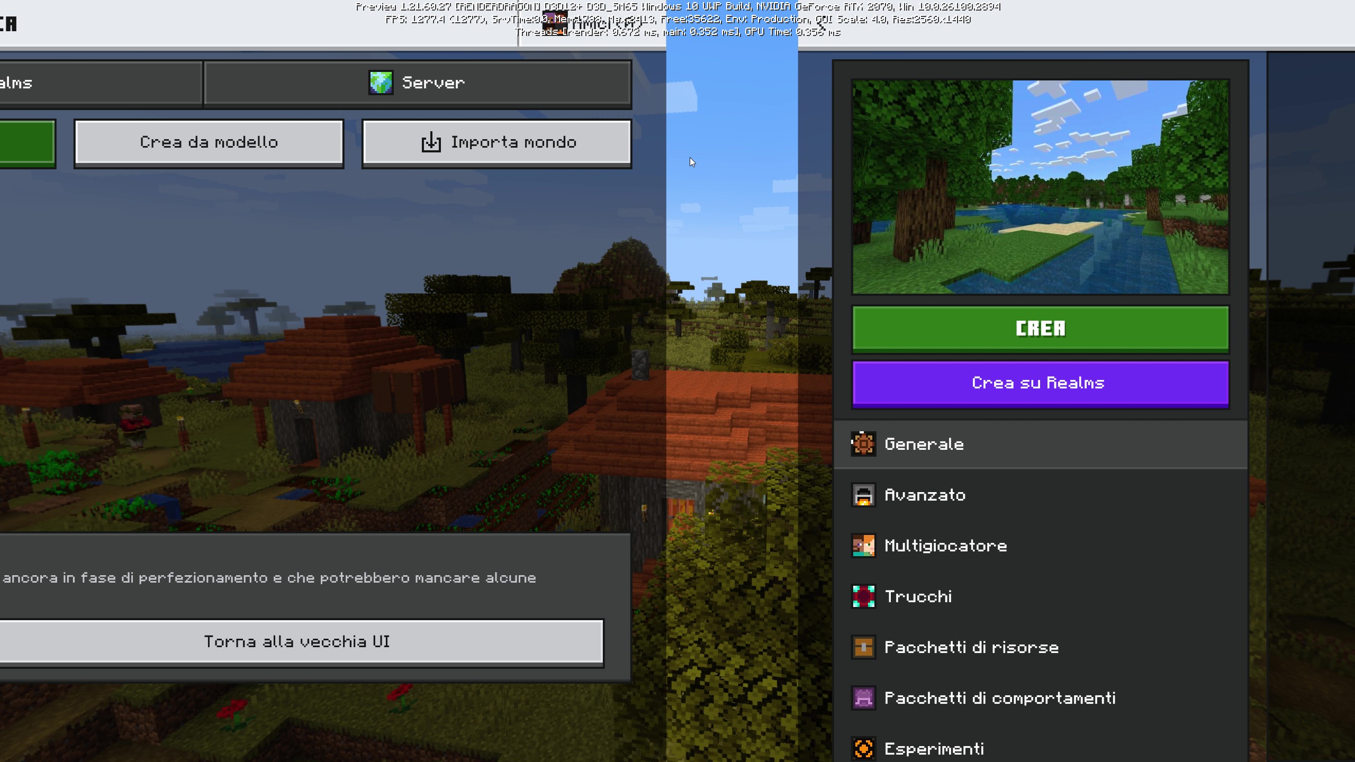
Task: Click Torna alla vecchia UI button
Action: [297, 642]
